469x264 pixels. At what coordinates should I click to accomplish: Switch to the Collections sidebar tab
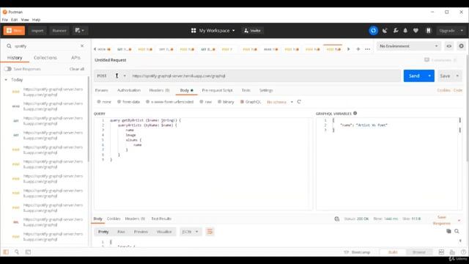45,57
